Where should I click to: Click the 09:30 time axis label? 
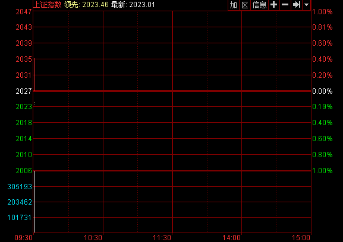(x=24, y=237)
